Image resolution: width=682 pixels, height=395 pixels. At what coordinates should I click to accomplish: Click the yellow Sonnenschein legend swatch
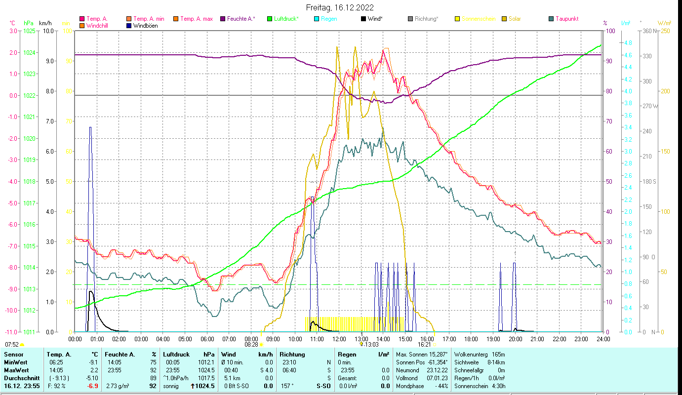(x=457, y=19)
